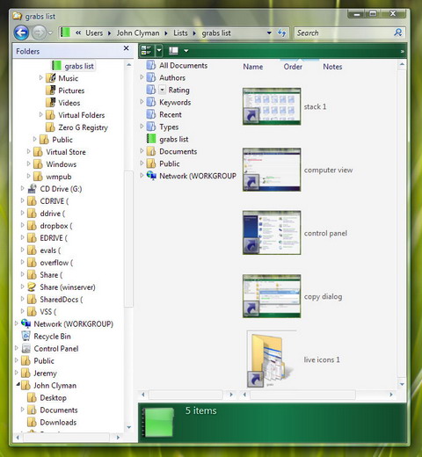Select the control panel thumbnail
The height and width of the screenshot is (457, 422).
[272, 233]
